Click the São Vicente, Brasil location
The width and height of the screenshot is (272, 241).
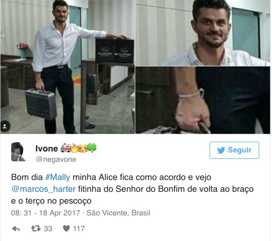pos(119,213)
